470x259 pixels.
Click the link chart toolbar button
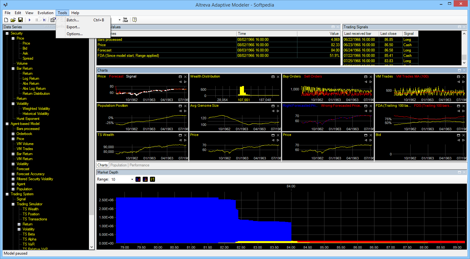click(x=125, y=20)
